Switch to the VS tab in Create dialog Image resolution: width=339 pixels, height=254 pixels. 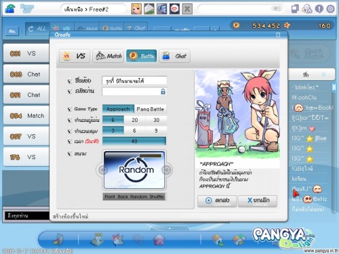75,56
